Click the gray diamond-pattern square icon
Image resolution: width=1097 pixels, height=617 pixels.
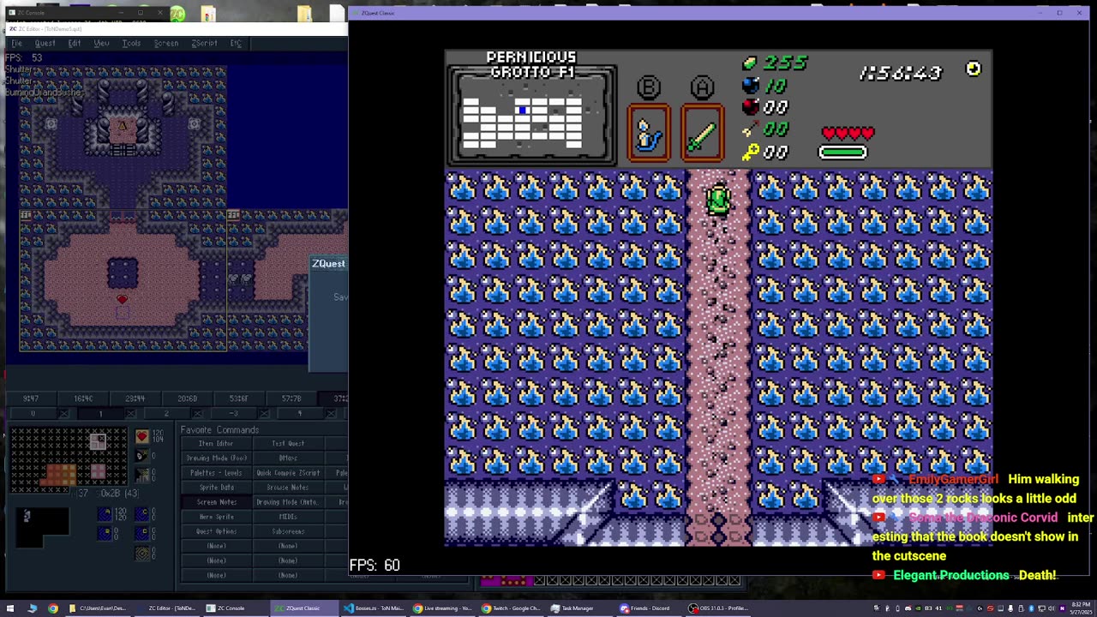142,553
